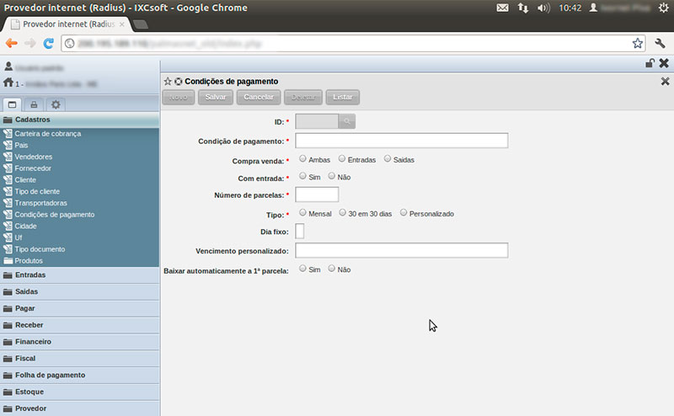Open Condições de pagamento menu item

[55, 215]
